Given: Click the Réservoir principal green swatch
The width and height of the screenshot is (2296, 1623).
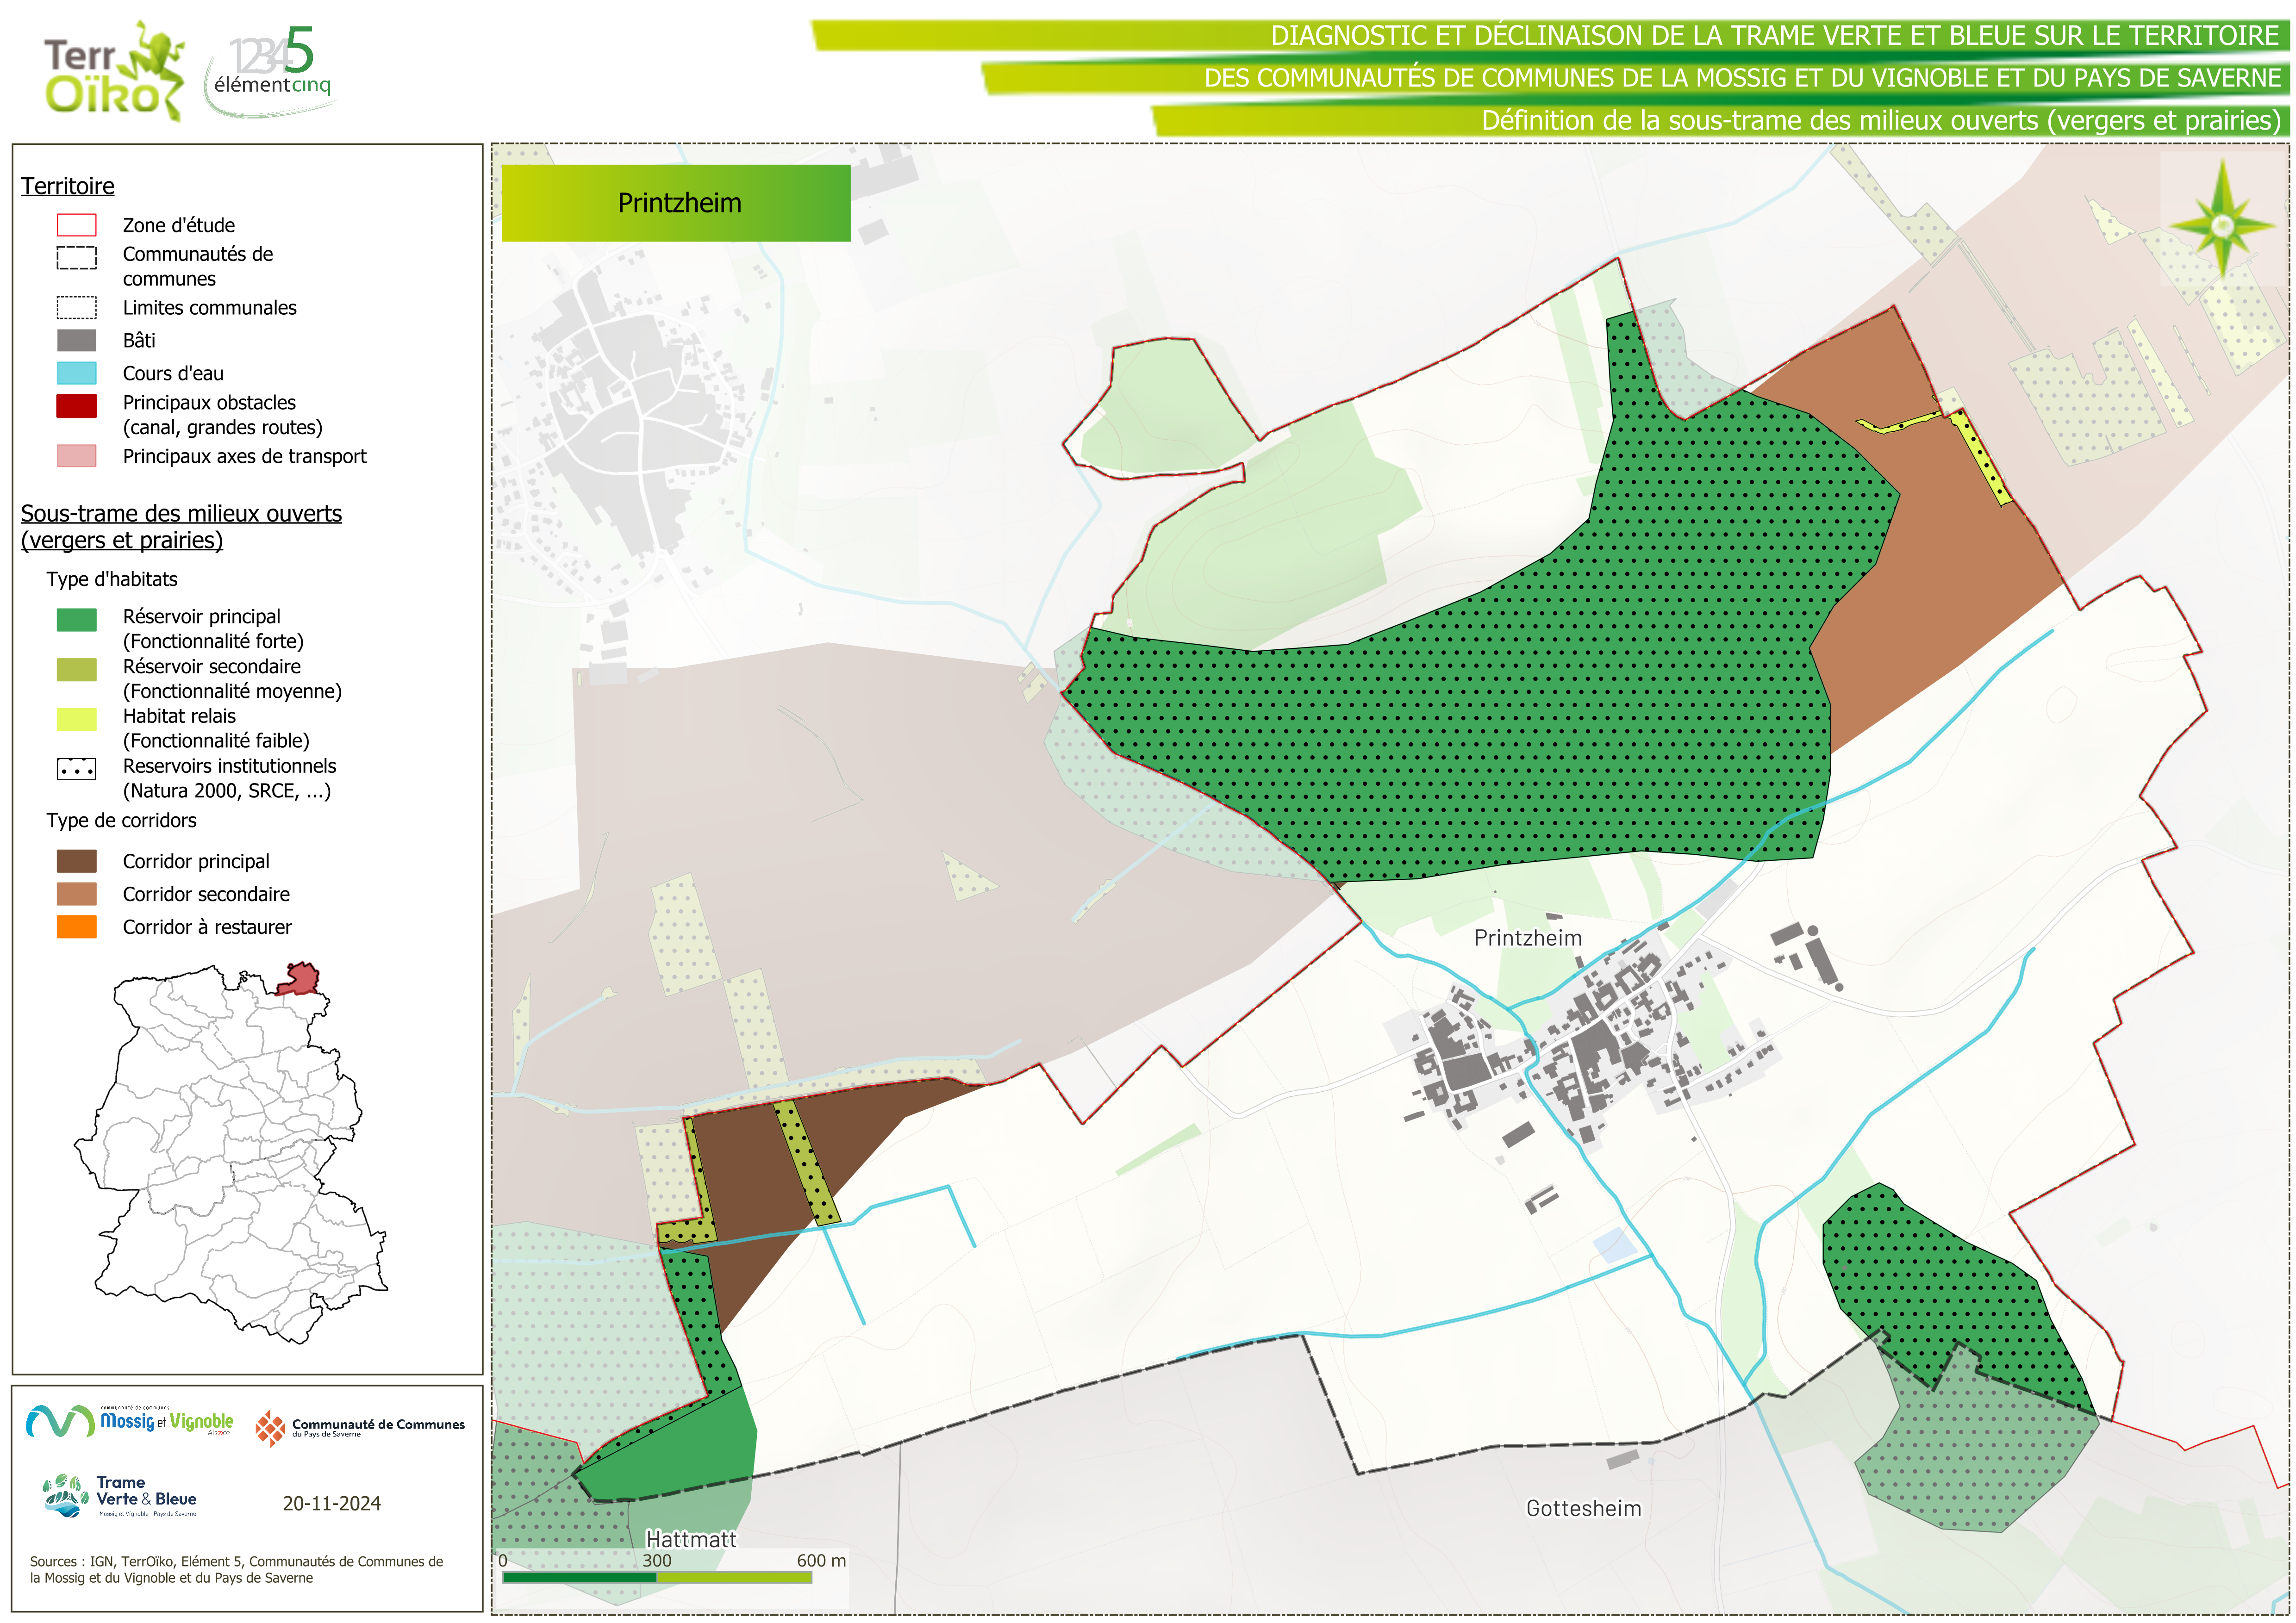Looking at the screenshot, I should (77, 620).
